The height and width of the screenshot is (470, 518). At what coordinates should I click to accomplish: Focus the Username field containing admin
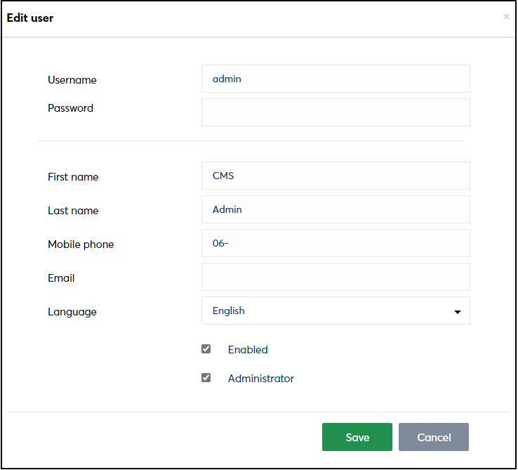point(336,79)
